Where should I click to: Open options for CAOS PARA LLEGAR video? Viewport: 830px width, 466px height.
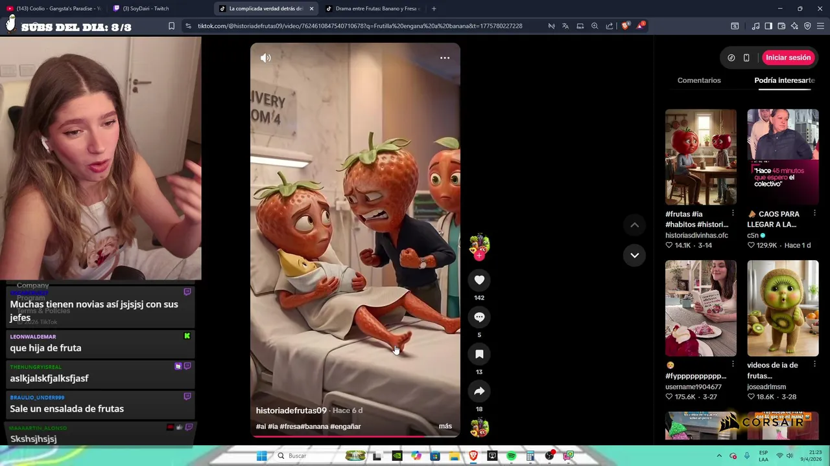click(814, 214)
